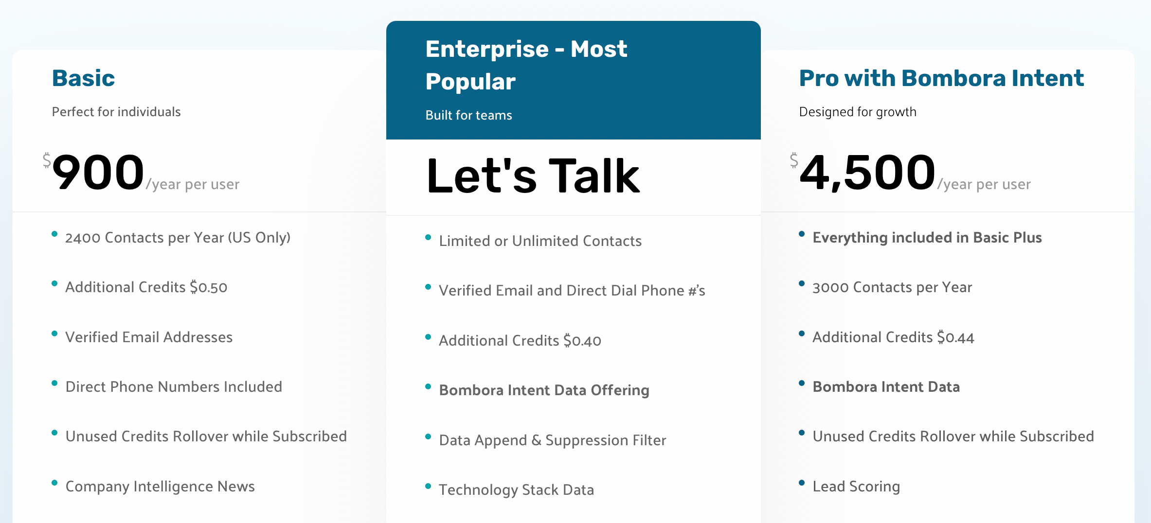This screenshot has height=523, width=1151.
Task: Click bullet beside Verified Email Addresses
Action: pyautogui.click(x=54, y=333)
